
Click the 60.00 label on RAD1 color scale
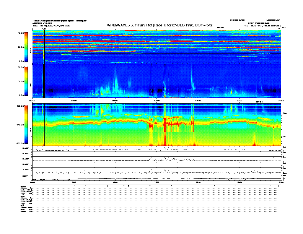[21, 67]
